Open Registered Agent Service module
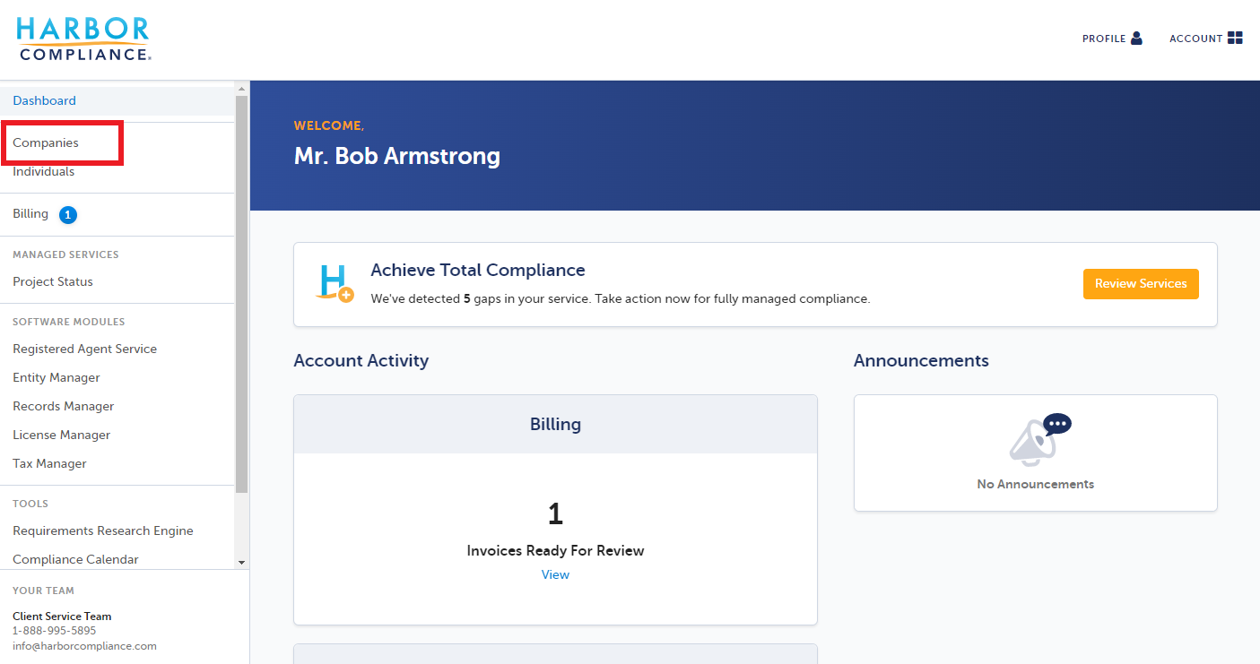The width and height of the screenshot is (1260, 664). (x=84, y=349)
